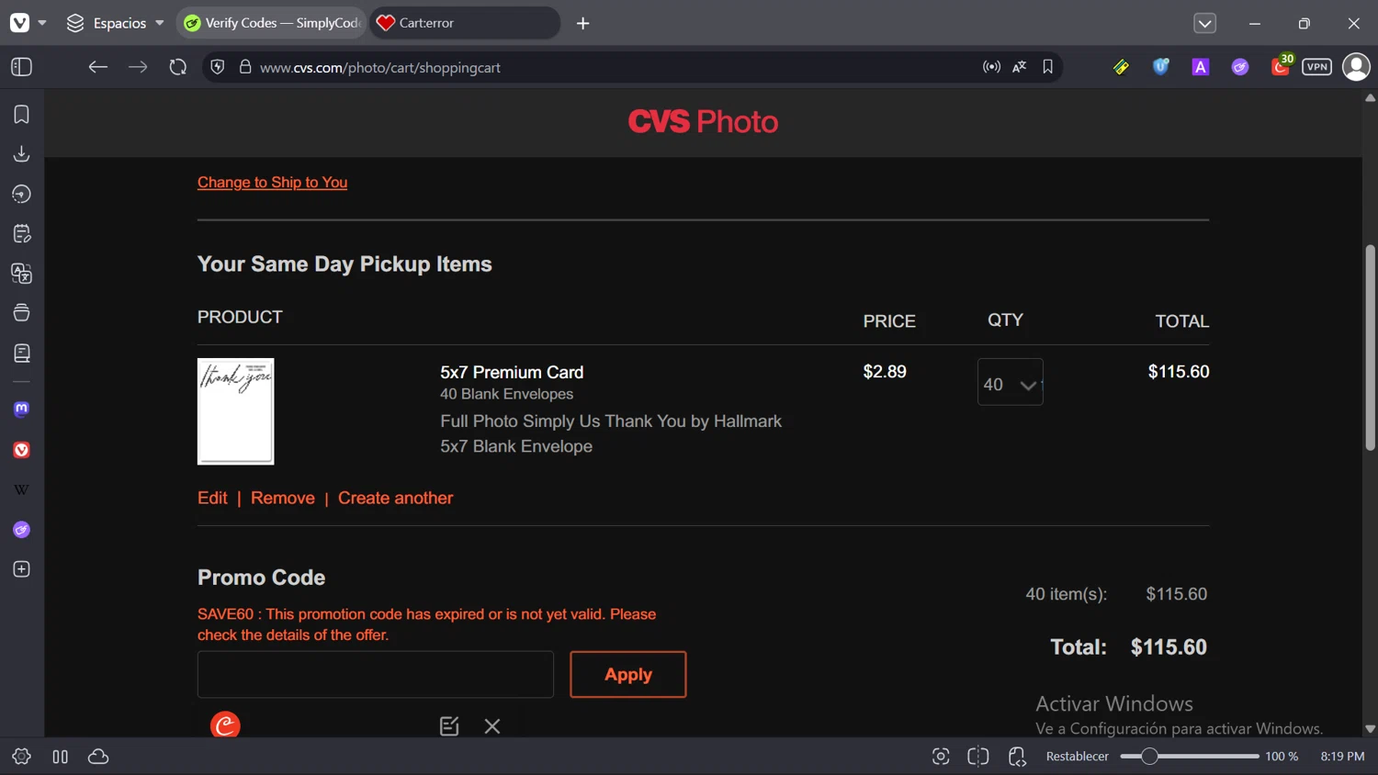Open the Vivaldi main menu icon
The image size is (1378, 775).
pyautogui.click(x=19, y=23)
